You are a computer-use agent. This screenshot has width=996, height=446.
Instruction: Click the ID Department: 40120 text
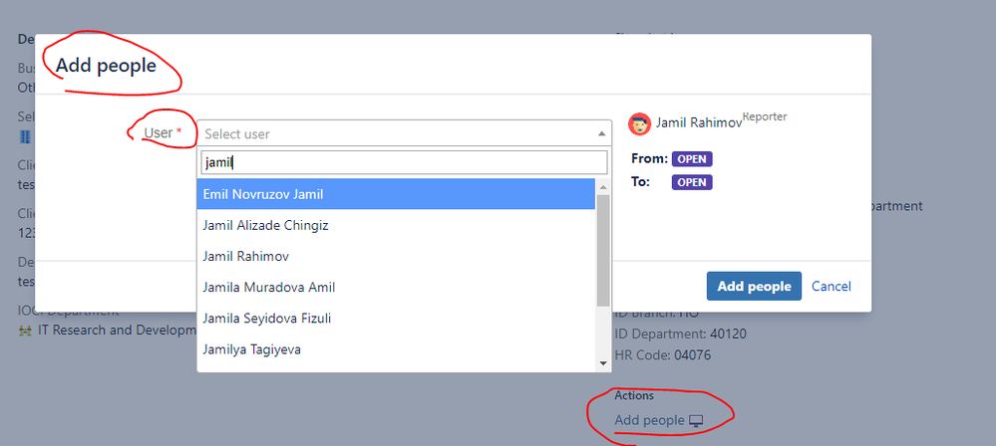(680, 334)
